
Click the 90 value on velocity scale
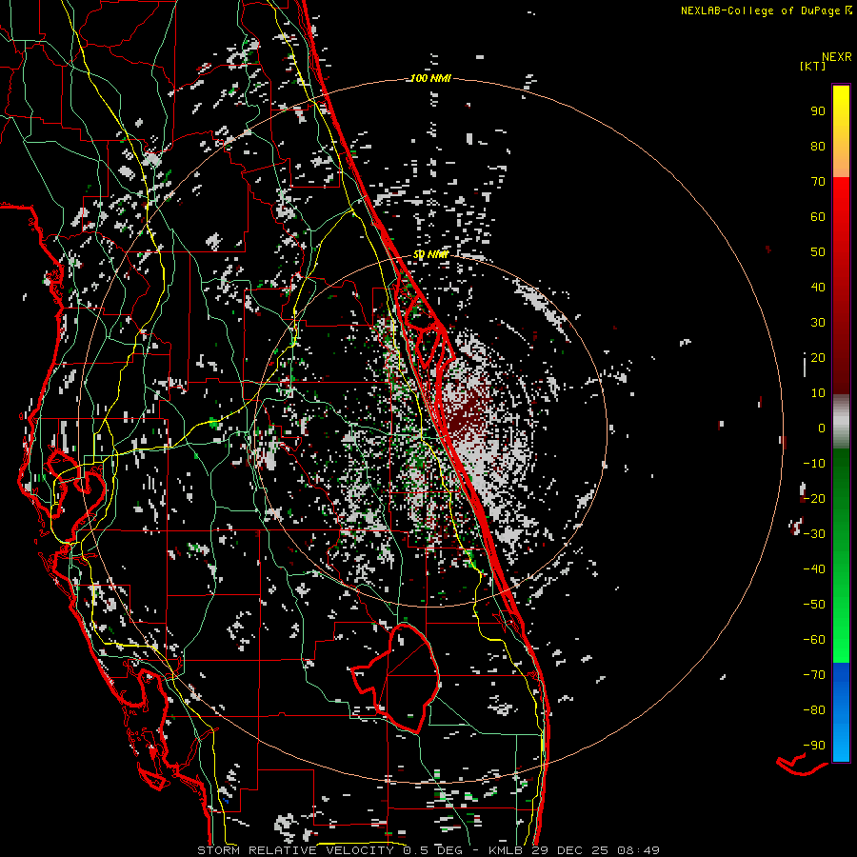tap(817, 110)
